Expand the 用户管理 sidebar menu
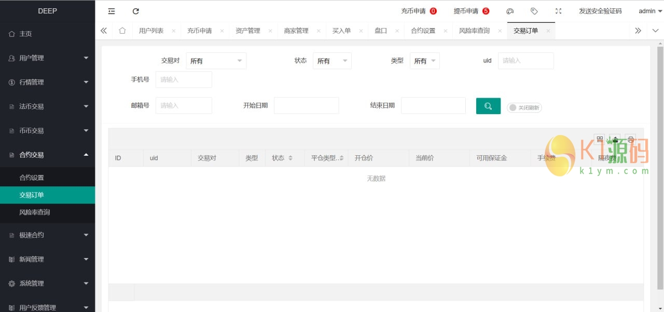 tap(48, 58)
